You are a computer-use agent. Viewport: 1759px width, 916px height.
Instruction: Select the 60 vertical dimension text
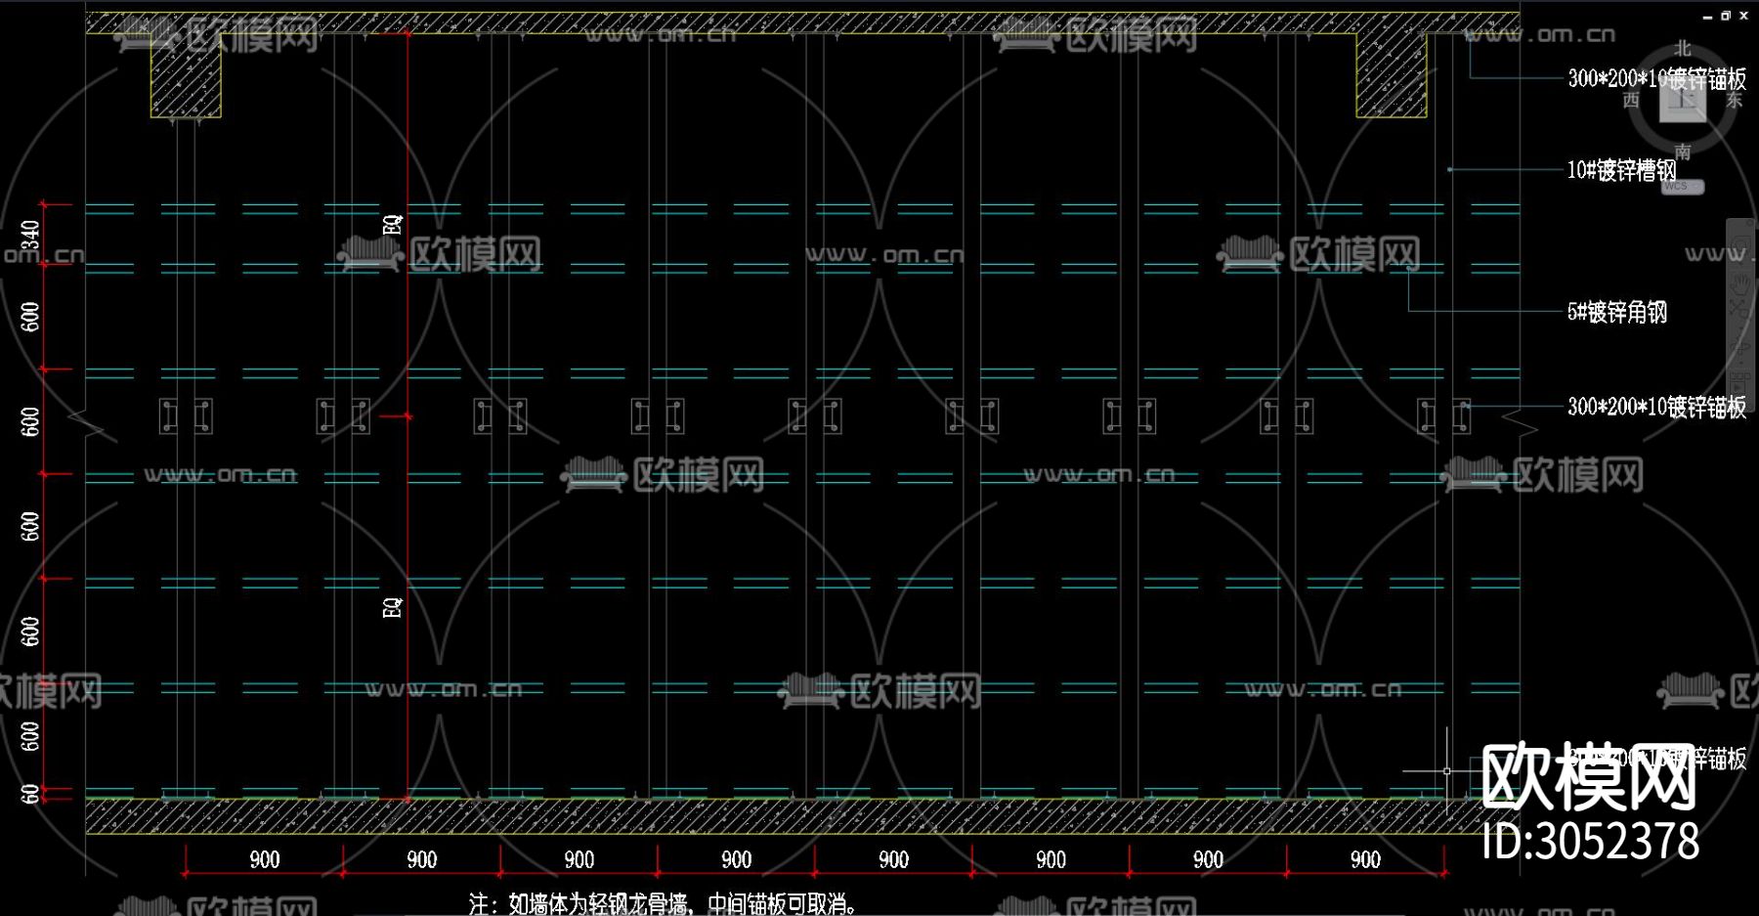[30, 793]
